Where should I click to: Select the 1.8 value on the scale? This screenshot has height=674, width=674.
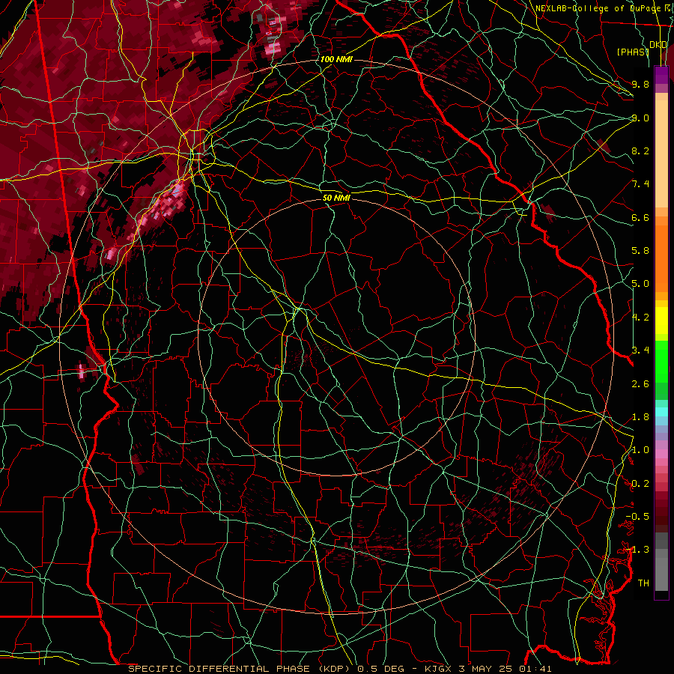[x=640, y=417]
